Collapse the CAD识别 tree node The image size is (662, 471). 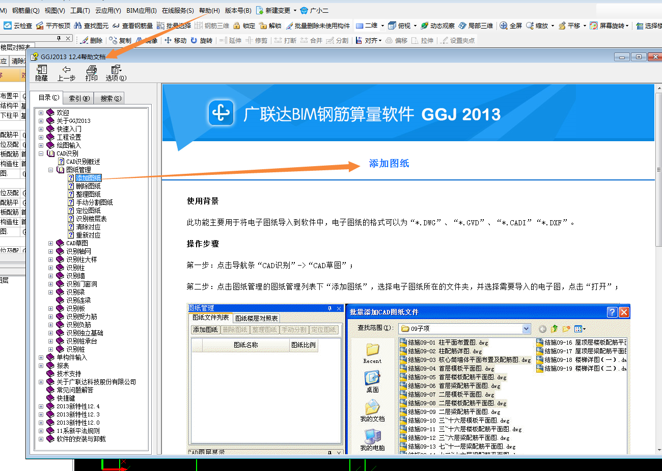(41, 153)
